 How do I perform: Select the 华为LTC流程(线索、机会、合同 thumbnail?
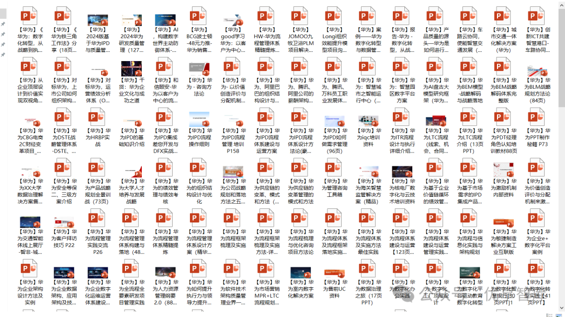pyautogui.click(x=436, y=121)
